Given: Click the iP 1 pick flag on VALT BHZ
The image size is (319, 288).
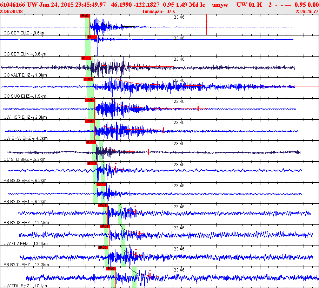Looking at the screenshot, I should (86, 58).
